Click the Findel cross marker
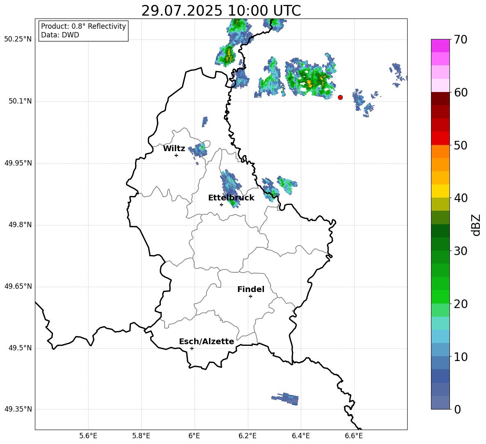 point(250,297)
